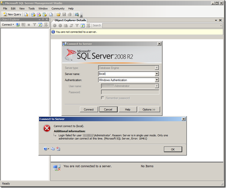Click the Server name input field
The height and width of the screenshot is (188, 226).
[127, 74]
